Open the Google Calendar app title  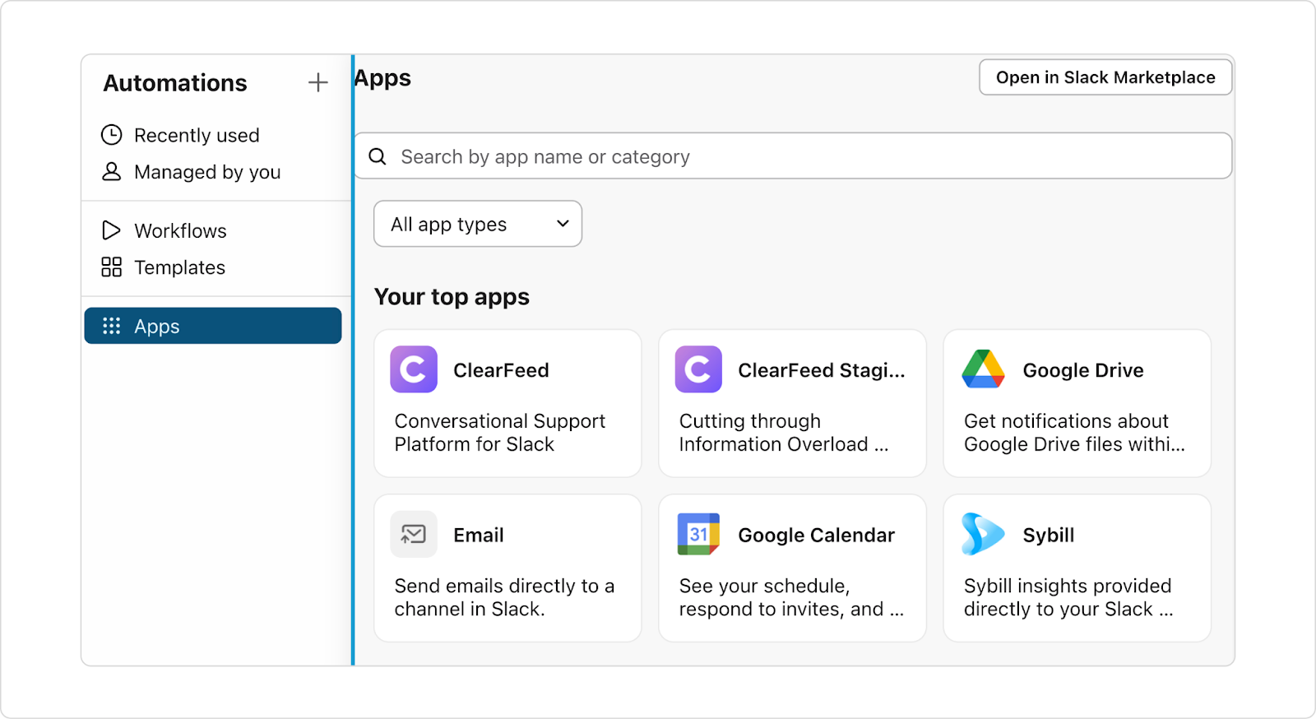[x=816, y=536]
